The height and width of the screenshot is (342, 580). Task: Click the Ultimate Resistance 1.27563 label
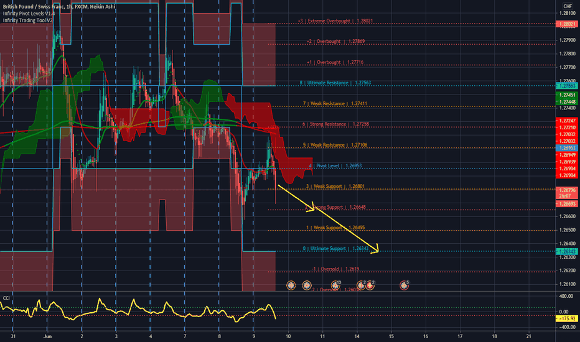(335, 83)
